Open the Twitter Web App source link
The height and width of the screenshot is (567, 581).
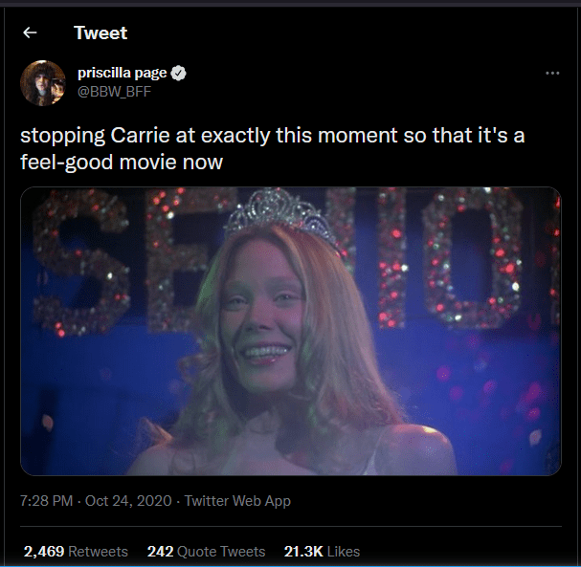237,501
